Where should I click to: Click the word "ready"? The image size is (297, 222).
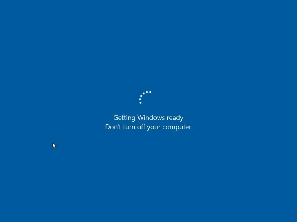175,118
